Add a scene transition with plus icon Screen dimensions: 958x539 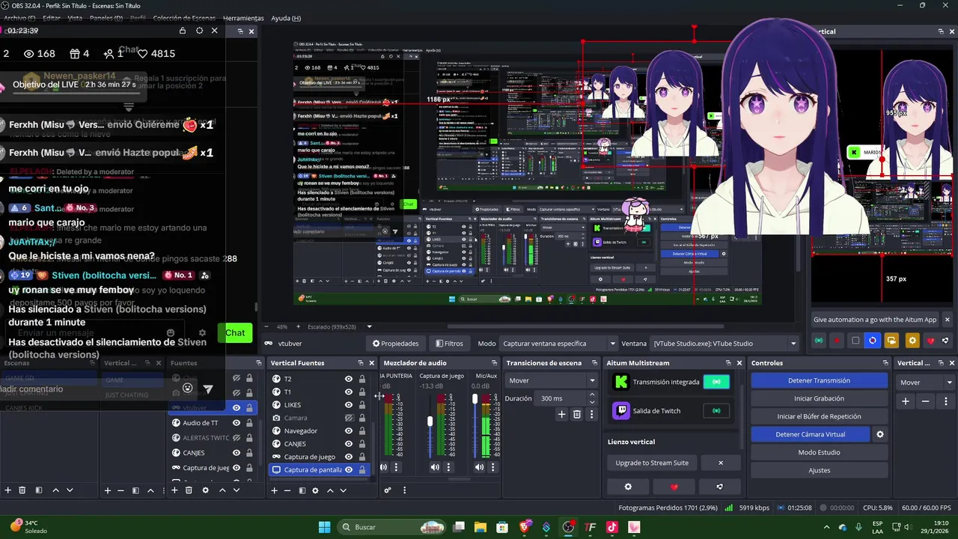pos(562,414)
